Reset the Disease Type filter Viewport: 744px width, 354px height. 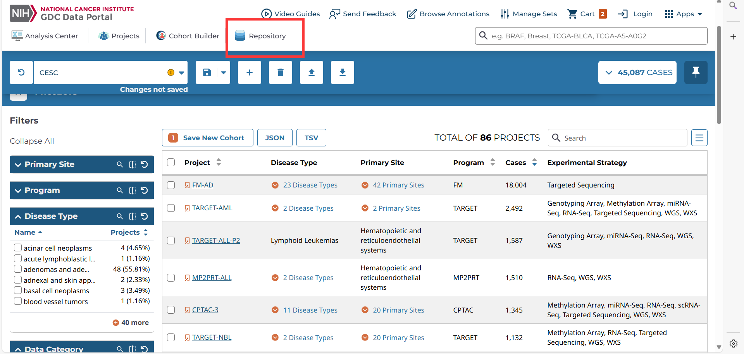click(x=144, y=217)
